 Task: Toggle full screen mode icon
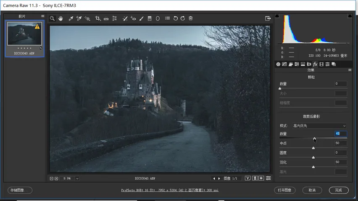pyautogui.click(x=268, y=18)
